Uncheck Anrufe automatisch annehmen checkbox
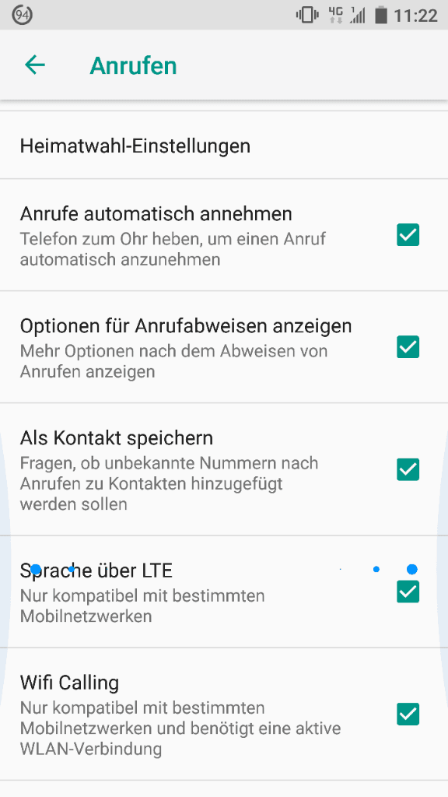This screenshot has width=448, height=797. pyautogui.click(x=408, y=235)
